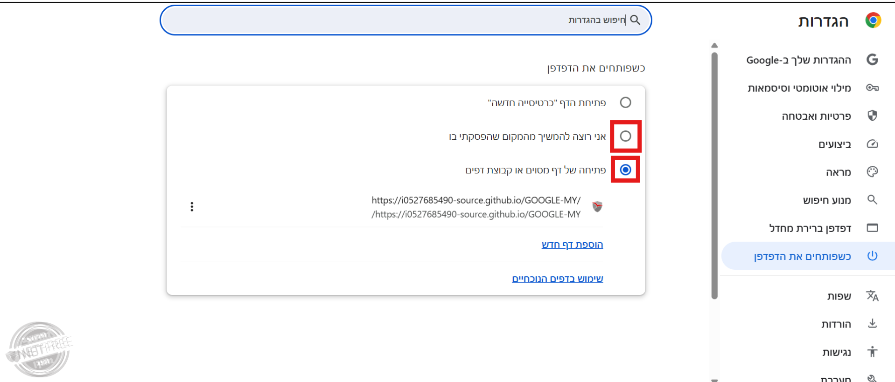Click the key icon for autofill and passwords
Viewport: 895px width, 382px height.
(x=872, y=88)
